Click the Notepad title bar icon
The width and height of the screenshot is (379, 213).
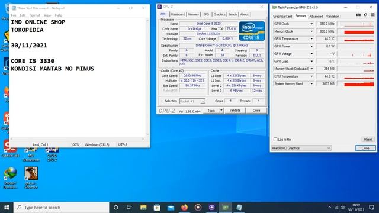14,8
